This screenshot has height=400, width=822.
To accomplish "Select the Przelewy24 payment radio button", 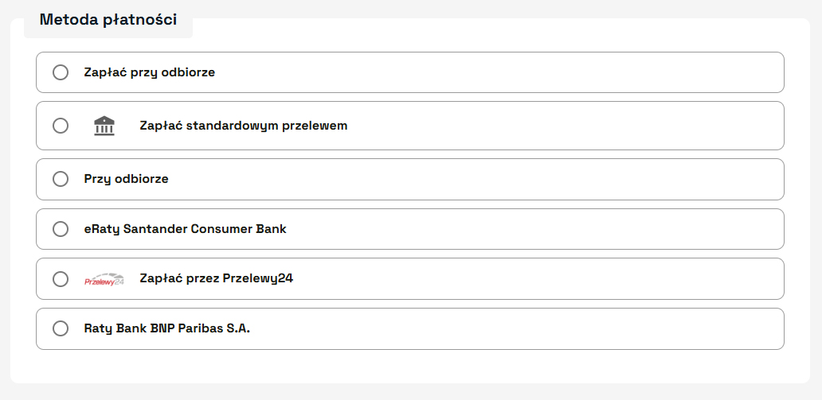I will coord(61,279).
